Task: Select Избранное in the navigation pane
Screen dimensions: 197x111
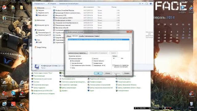Action: click(40, 8)
